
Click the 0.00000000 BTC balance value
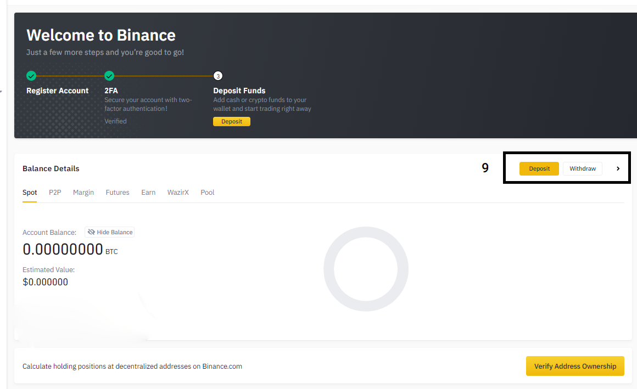click(x=70, y=249)
